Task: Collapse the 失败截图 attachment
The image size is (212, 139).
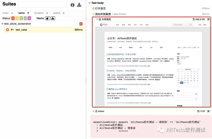Action: click(97, 19)
